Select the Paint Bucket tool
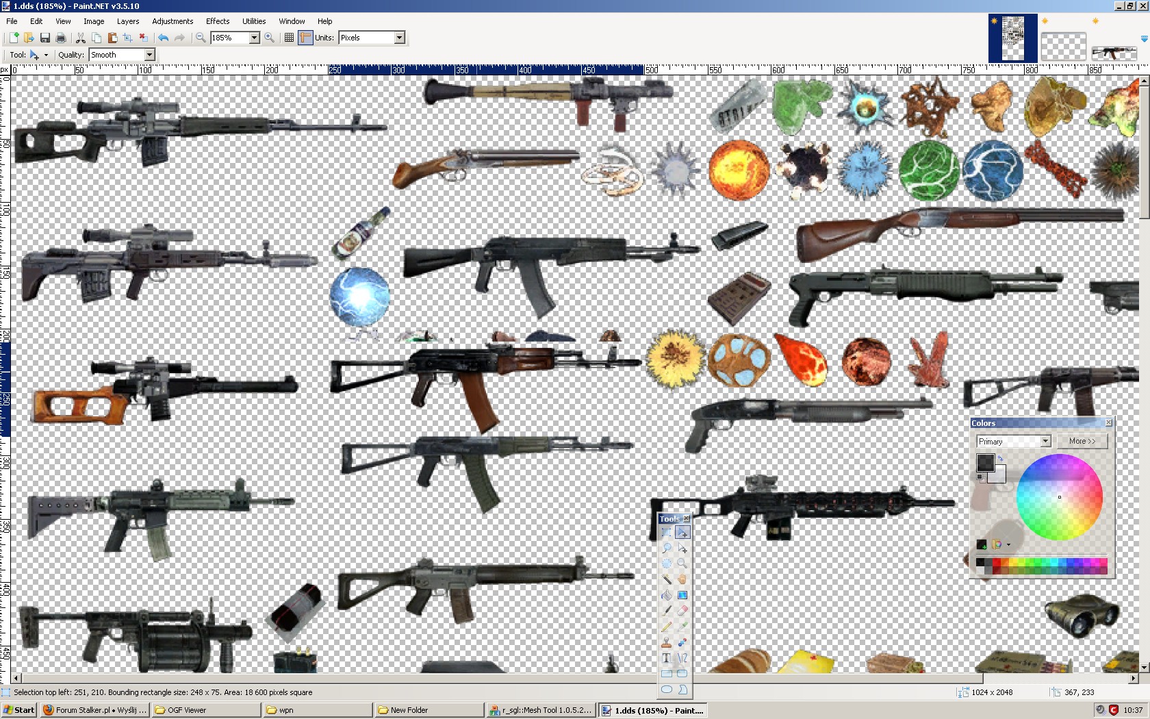Image resolution: width=1150 pixels, height=719 pixels. pos(667,595)
